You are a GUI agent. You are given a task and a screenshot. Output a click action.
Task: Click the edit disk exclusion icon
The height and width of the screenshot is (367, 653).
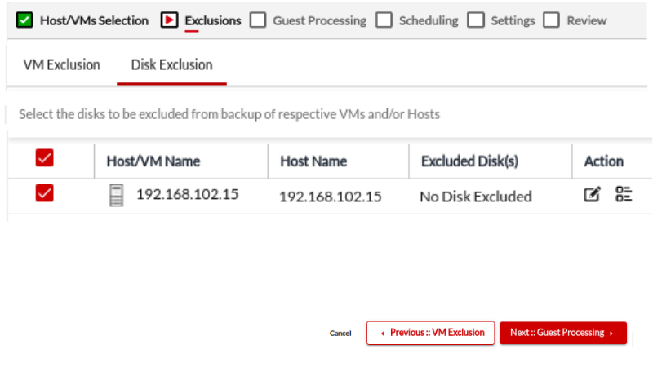click(593, 195)
